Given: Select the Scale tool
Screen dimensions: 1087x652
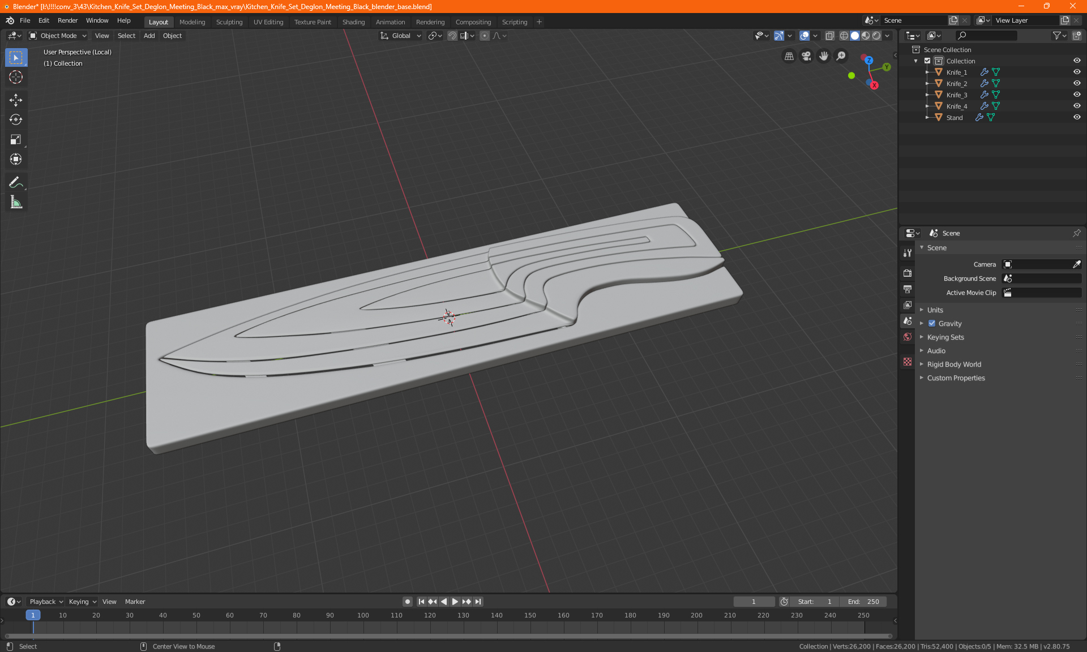Looking at the screenshot, I should coord(16,139).
